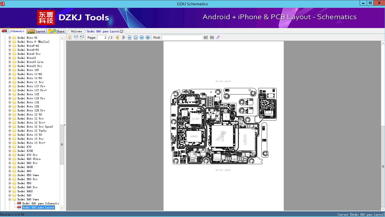385x217 pixels.
Task: Click the 'Version:1.0.0.52' status text
Action: point(12,214)
